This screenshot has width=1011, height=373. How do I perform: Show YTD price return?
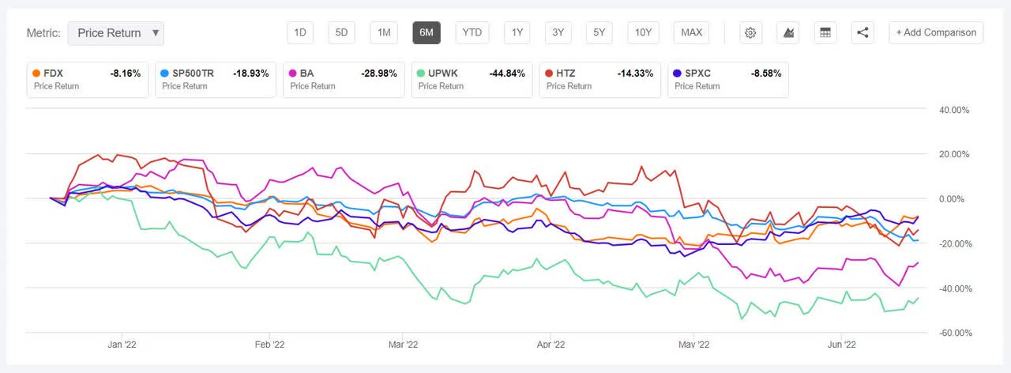click(x=472, y=32)
